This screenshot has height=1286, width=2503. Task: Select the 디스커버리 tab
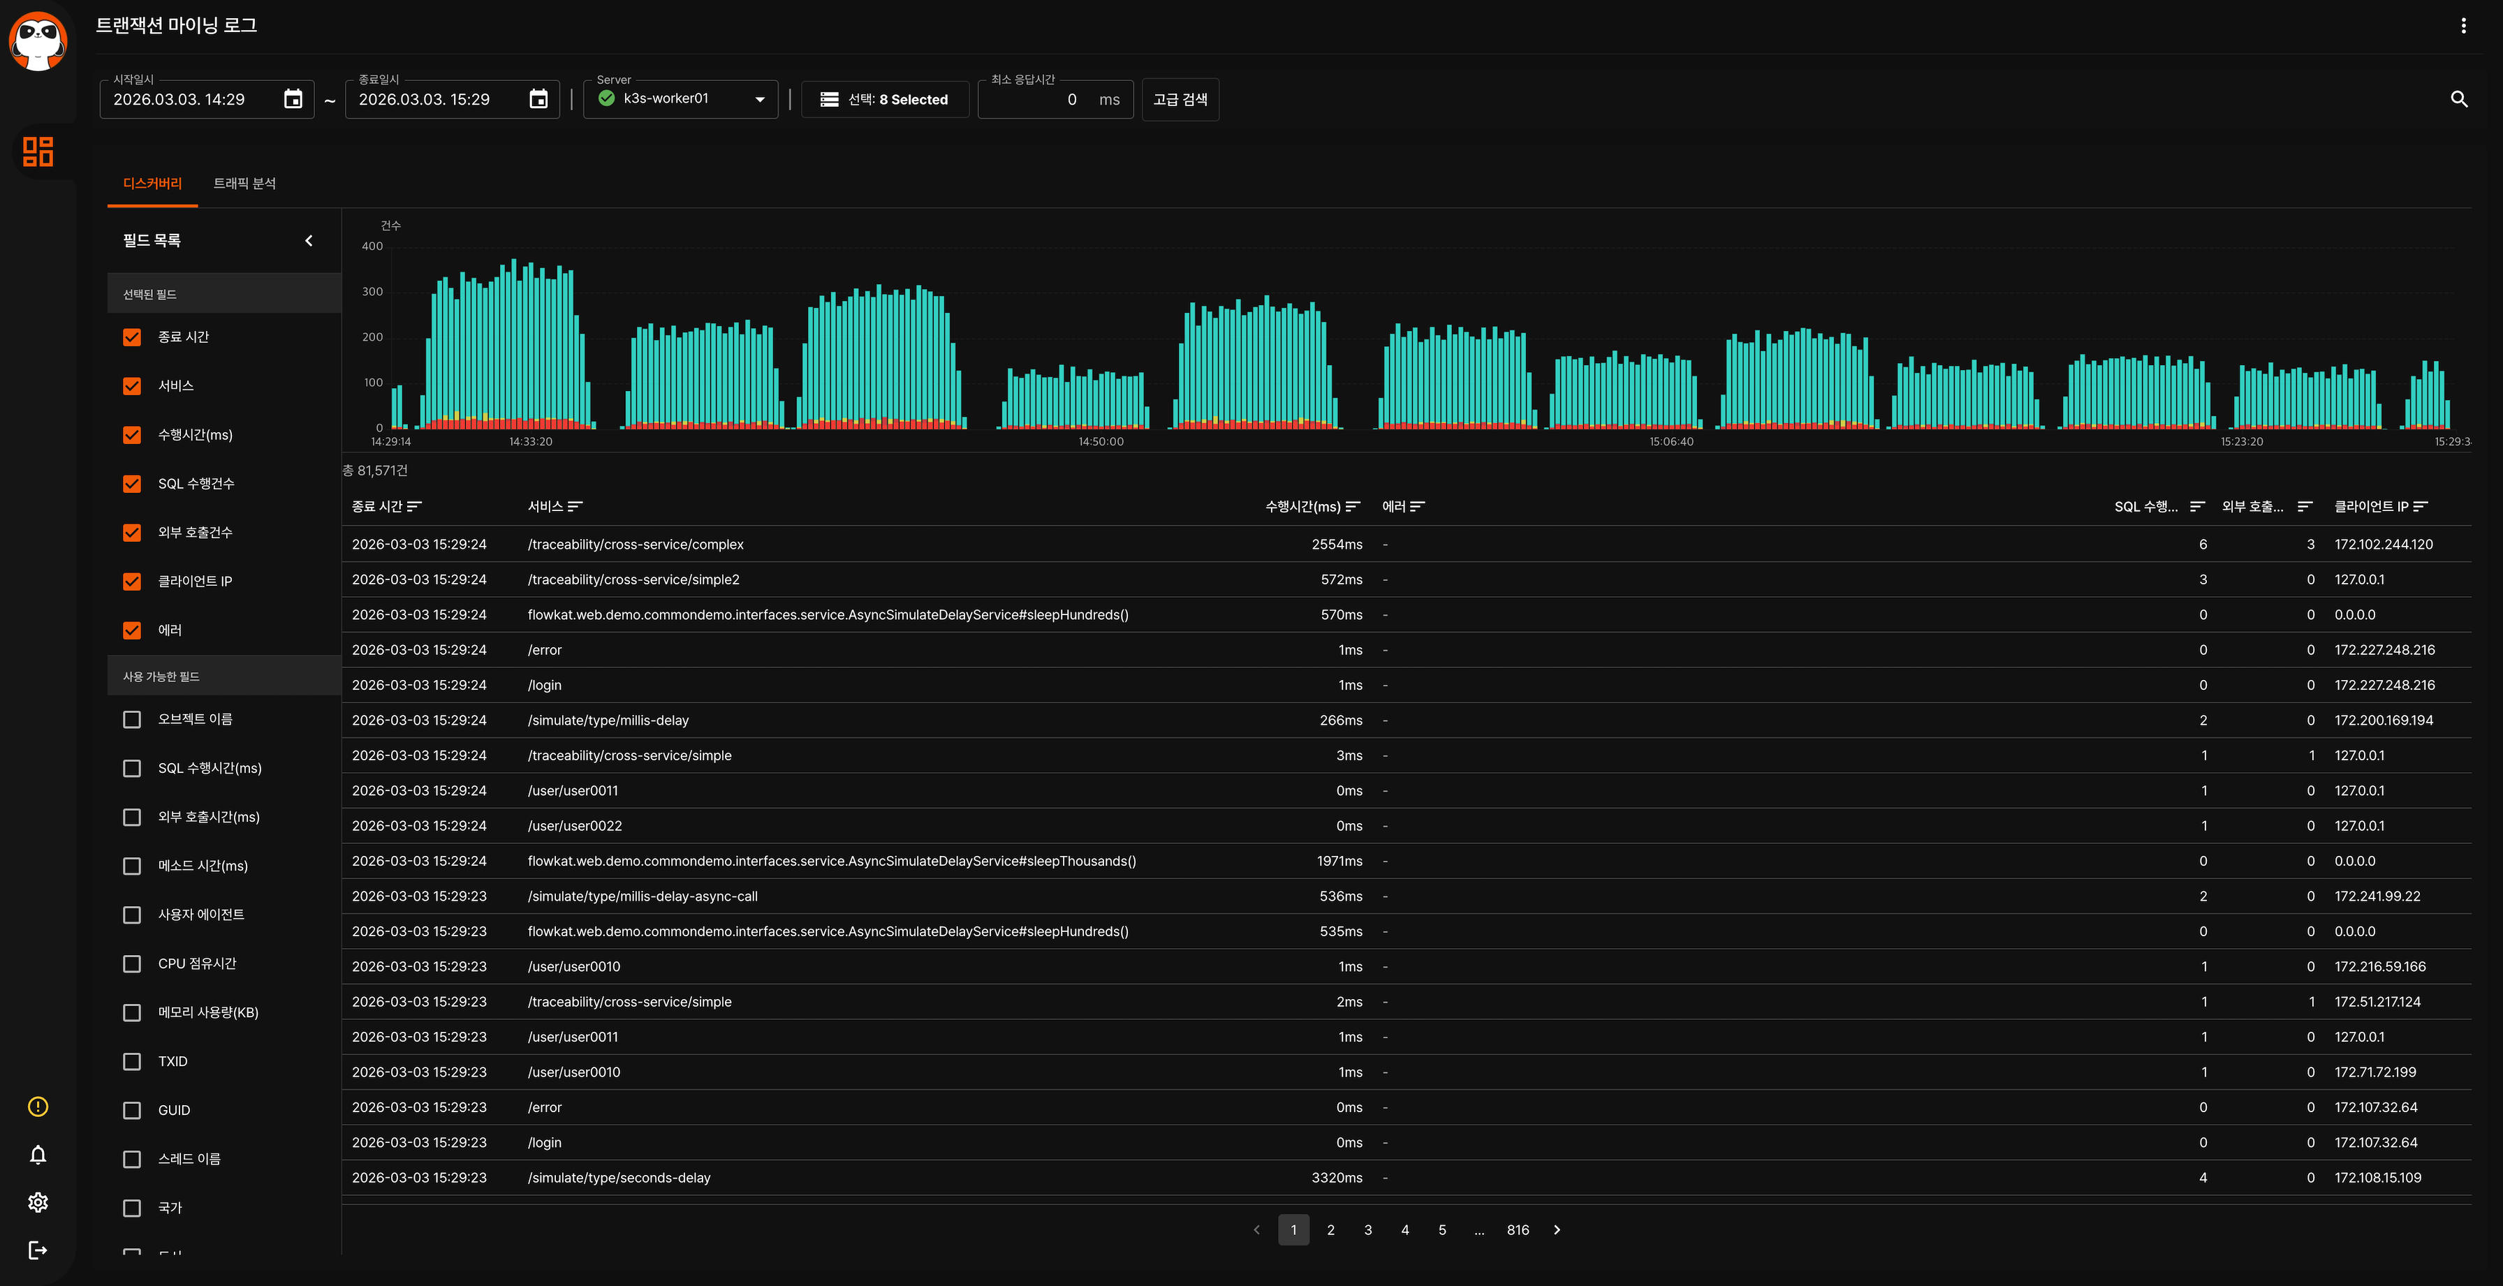coord(152,184)
